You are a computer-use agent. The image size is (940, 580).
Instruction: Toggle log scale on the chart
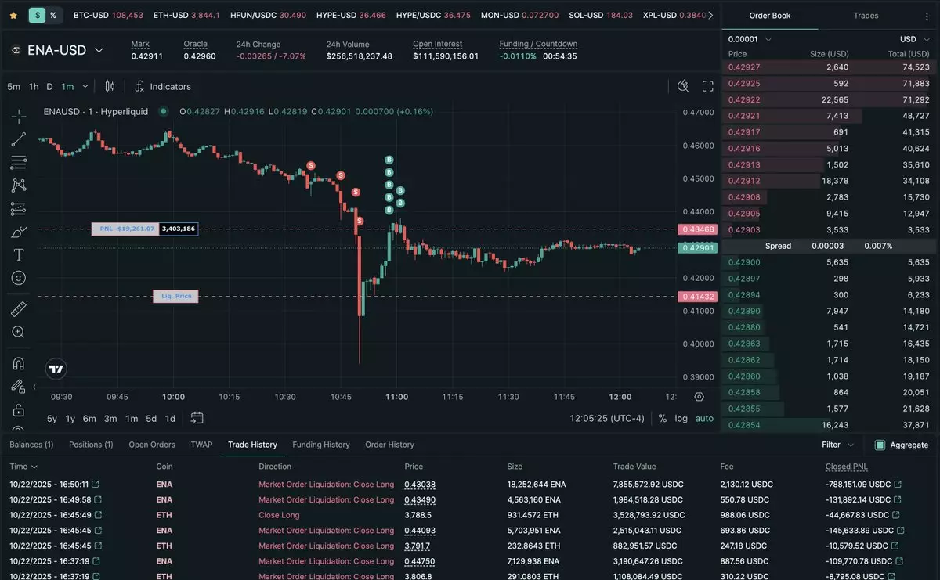click(681, 419)
